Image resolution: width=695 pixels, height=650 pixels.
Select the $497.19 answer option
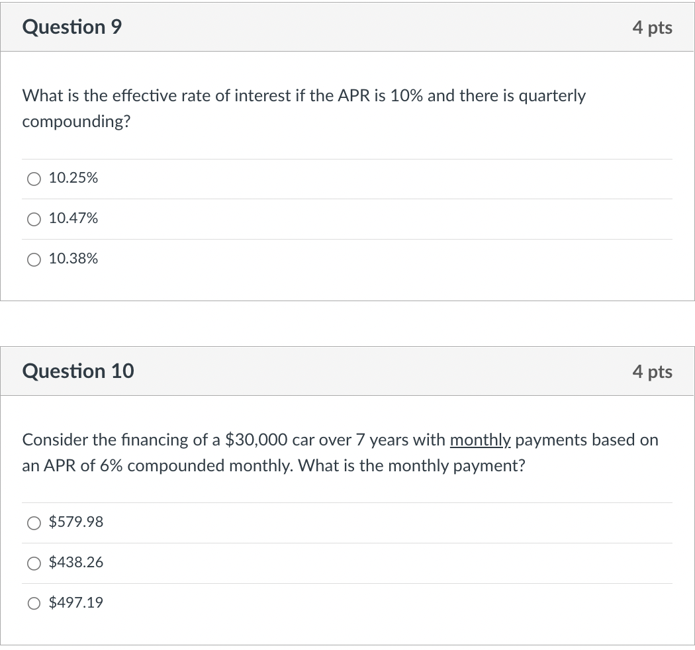34,603
